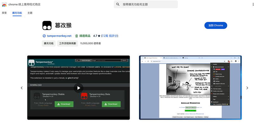Click the featured badge icon beside 精選商品
Screen dimensions: 254x123
77,36
